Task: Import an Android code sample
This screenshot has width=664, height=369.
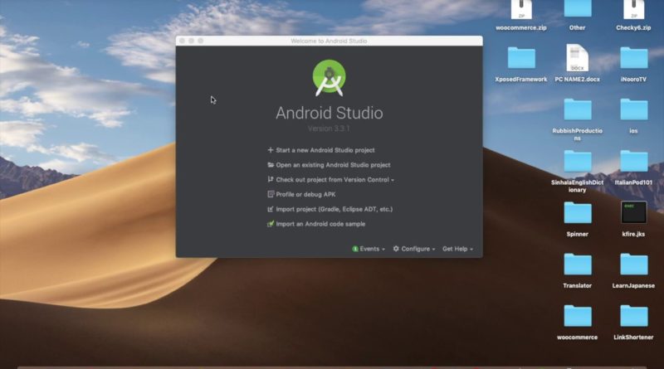Action: tap(316, 224)
